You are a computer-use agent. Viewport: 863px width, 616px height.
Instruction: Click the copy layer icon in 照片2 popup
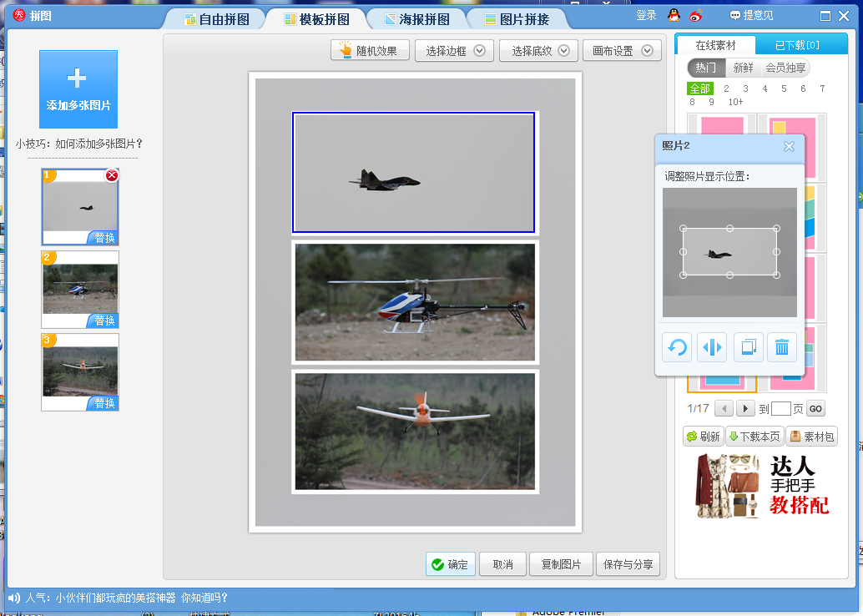pos(748,347)
